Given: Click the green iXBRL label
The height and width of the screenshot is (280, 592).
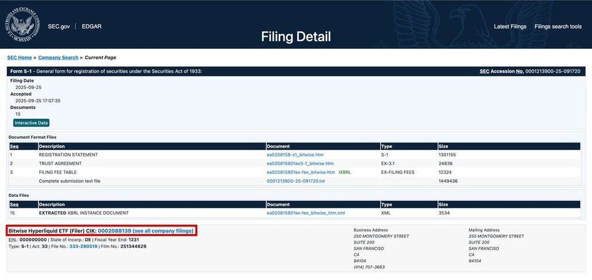Looking at the screenshot, I should [345, 172].
